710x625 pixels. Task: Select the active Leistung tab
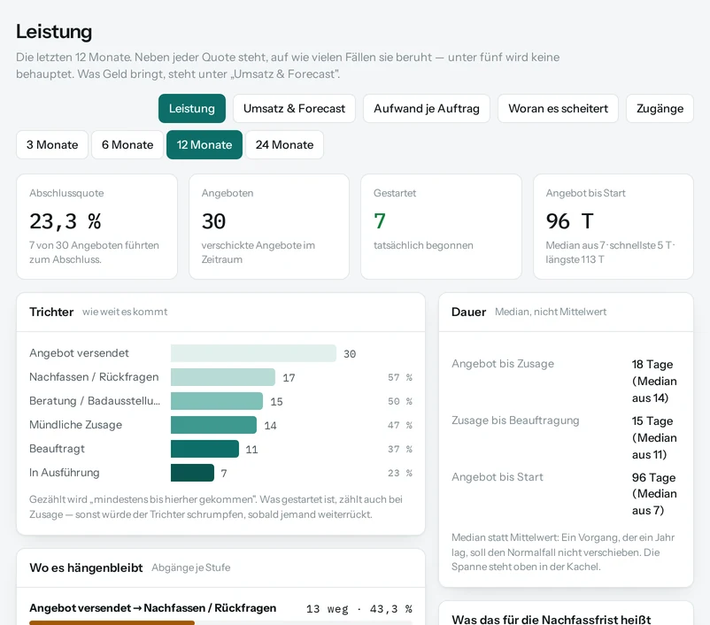192,109
